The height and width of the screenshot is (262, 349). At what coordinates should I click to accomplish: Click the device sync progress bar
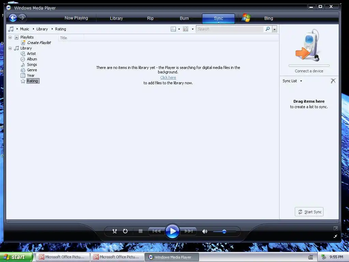coord(309,66)
